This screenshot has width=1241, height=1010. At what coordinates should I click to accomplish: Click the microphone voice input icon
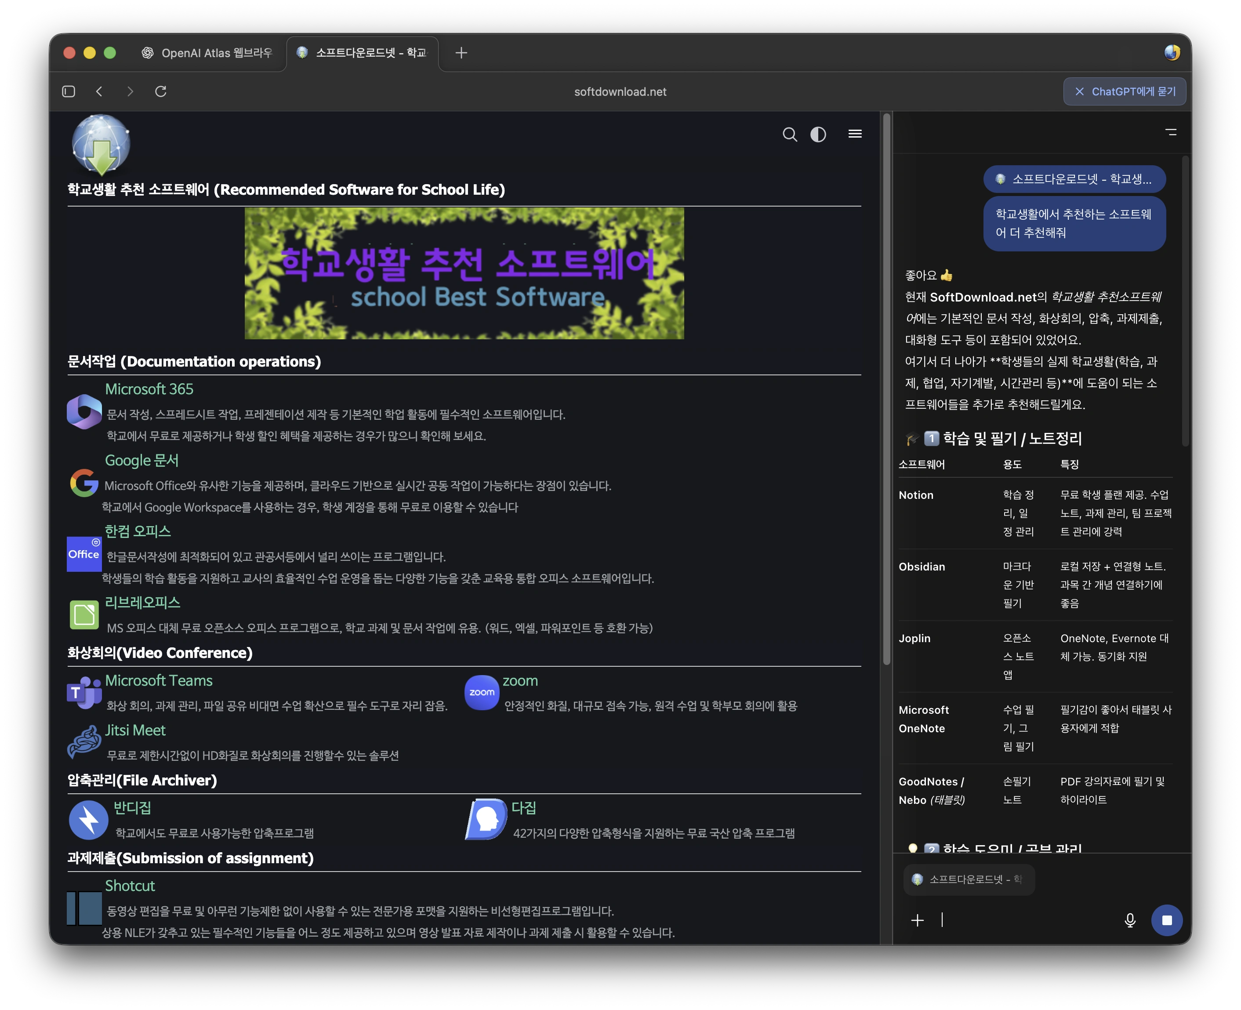(x=1129, y=920)
